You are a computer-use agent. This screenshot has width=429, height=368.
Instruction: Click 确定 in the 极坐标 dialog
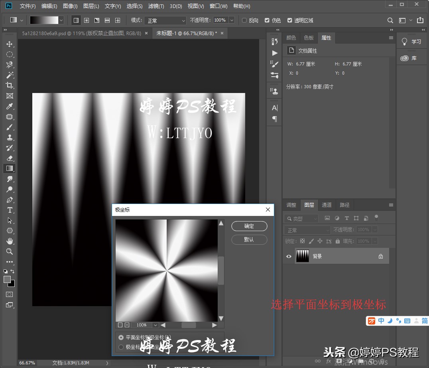[249, 226]
